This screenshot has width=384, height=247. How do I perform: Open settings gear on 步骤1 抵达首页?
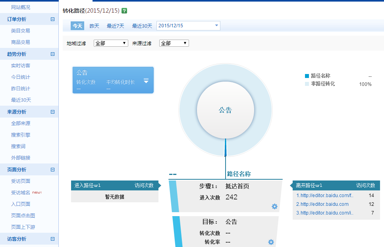(274, 207)
